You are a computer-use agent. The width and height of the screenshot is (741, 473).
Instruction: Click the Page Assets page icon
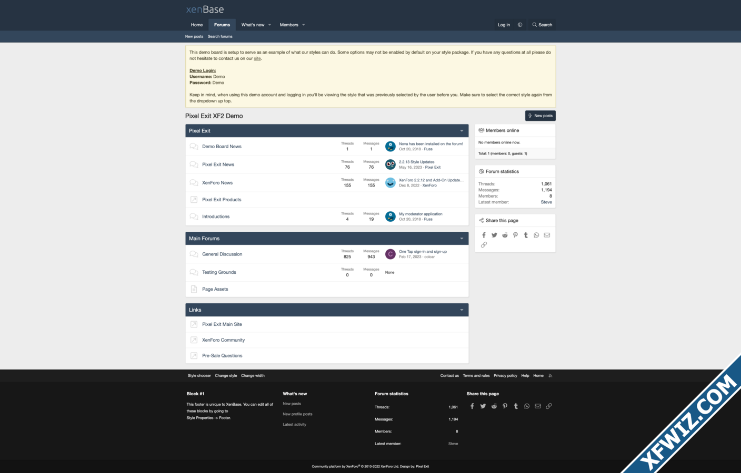point(194,289)
